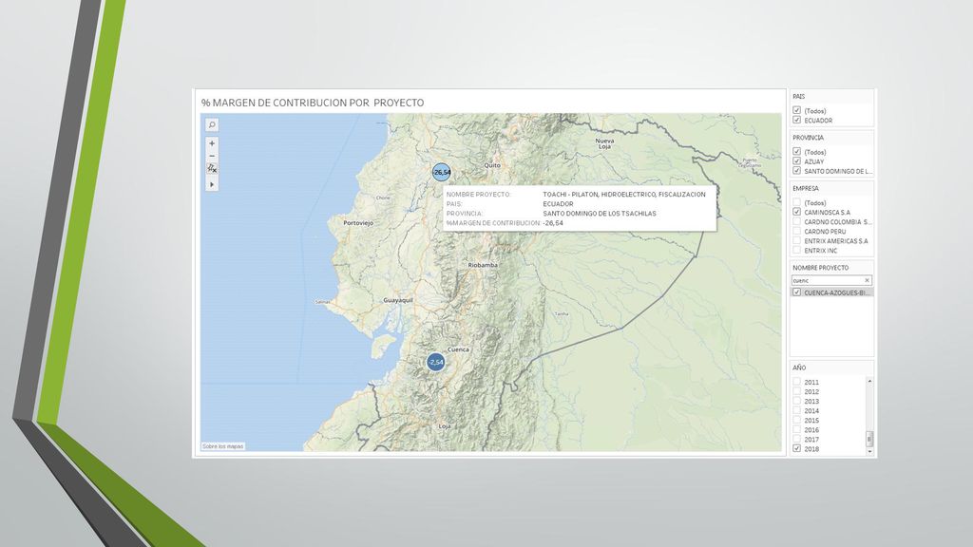Check the year 2011 filter
The width and height of the screenshot is (973, 547).
tap(797, 382)
